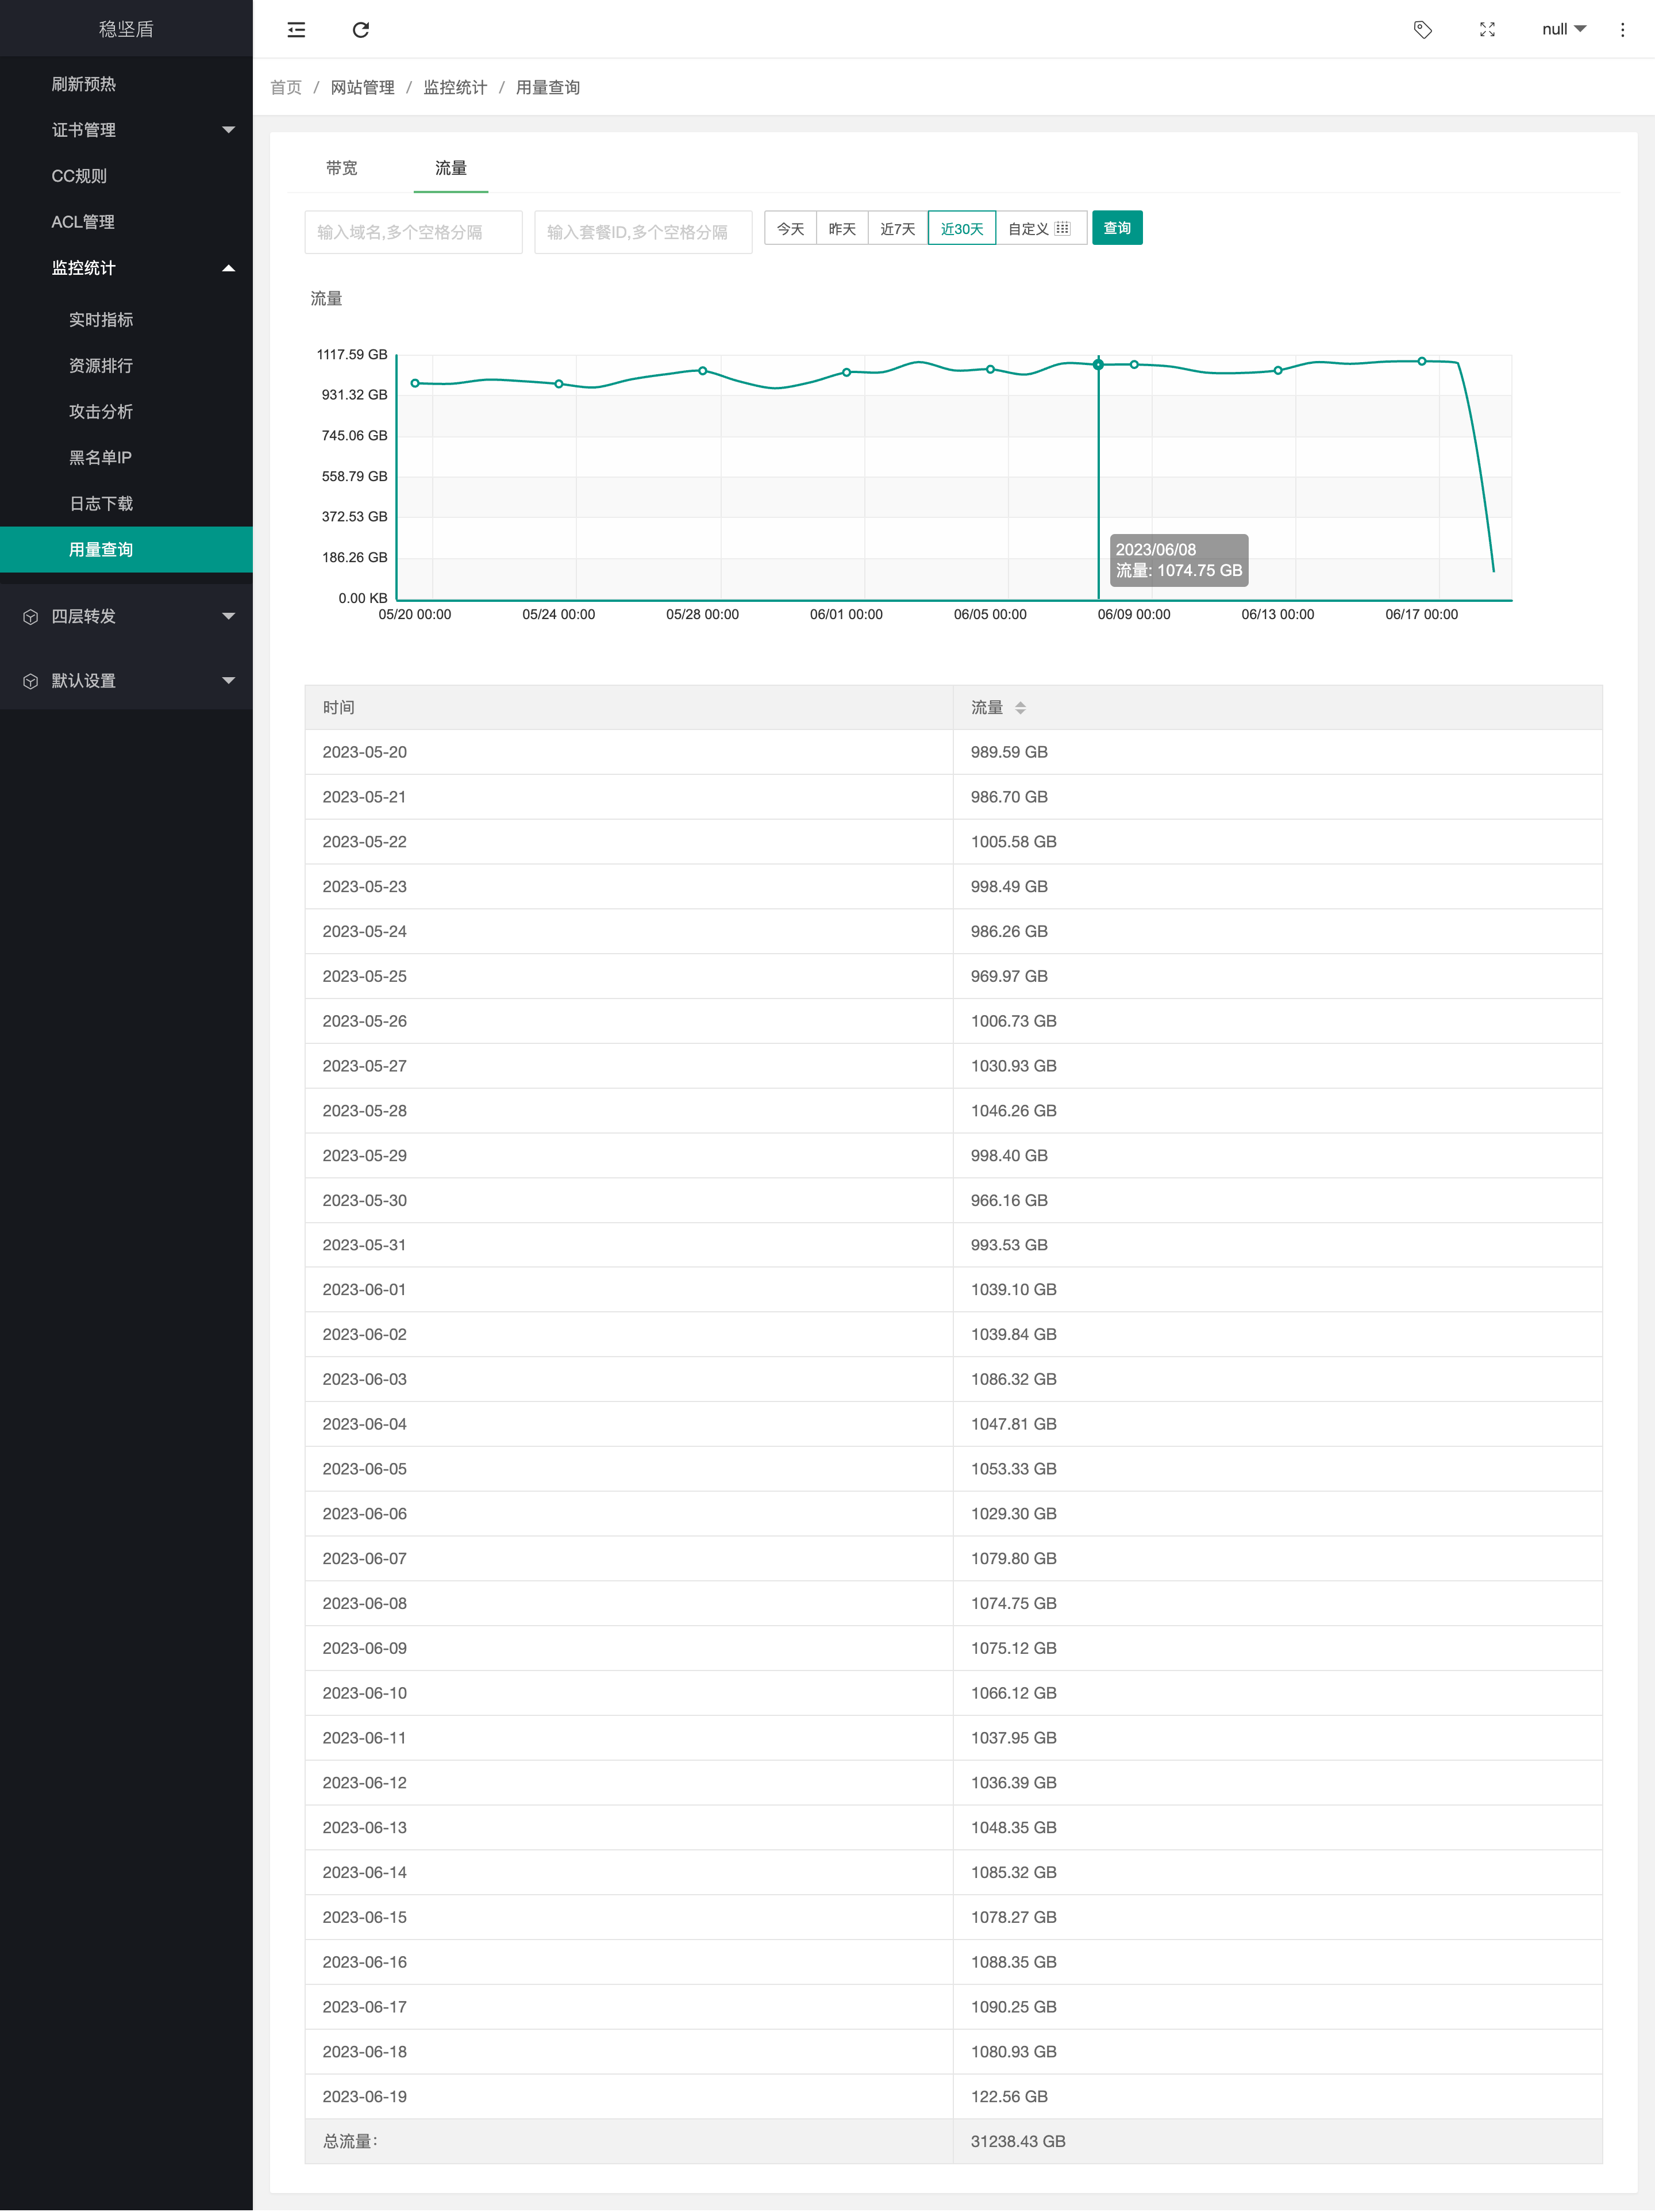Click 监控统计 in the breadcrumb
The image size is (1655, 2212).
click(x=455, y=88)
